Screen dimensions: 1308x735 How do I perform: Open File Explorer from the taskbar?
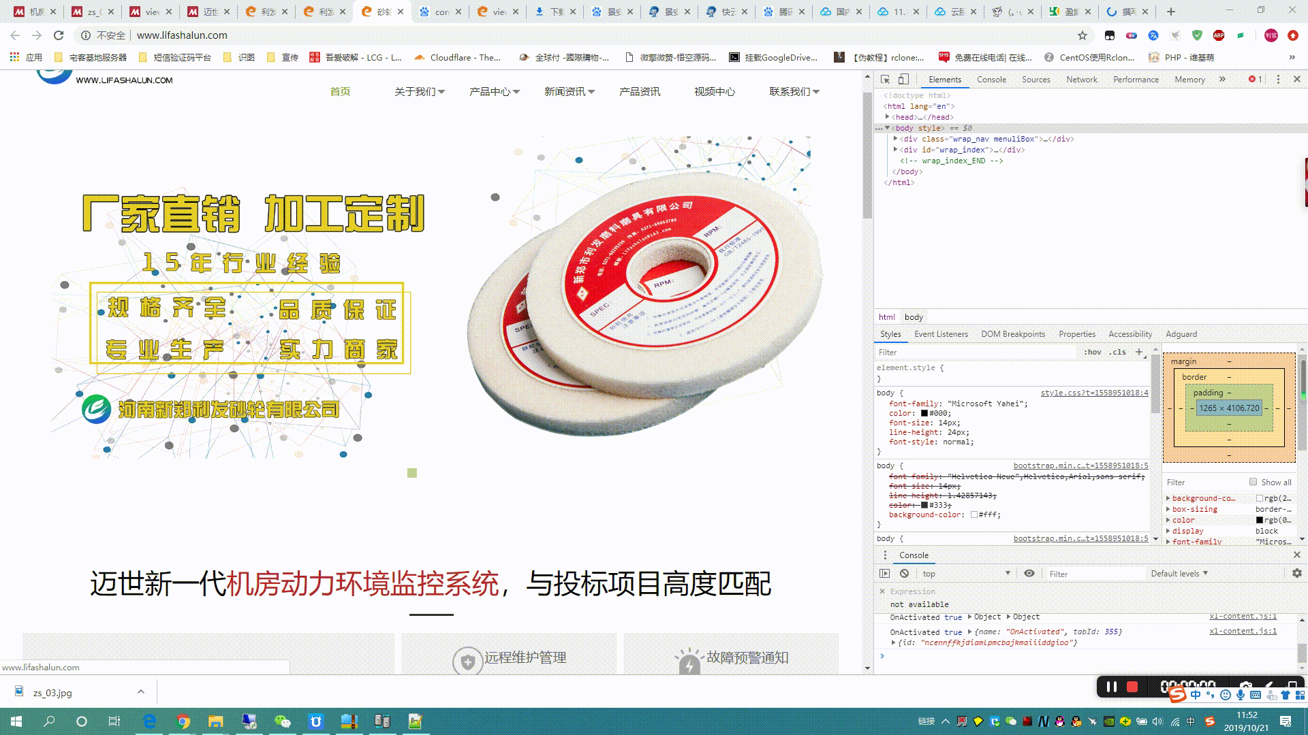coord(215,721)
